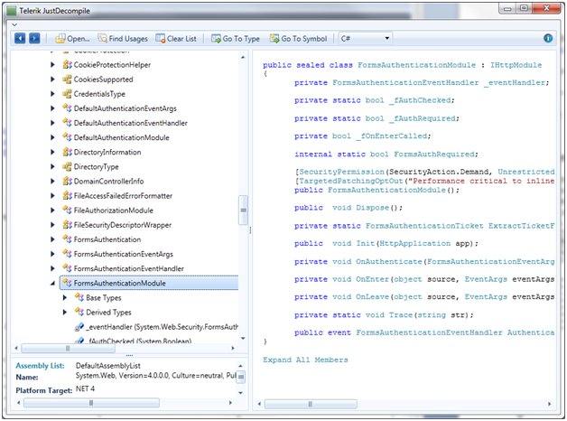Click the DefaultAuthenticationEventHandler delegate icon

click(x=67, y=123)
